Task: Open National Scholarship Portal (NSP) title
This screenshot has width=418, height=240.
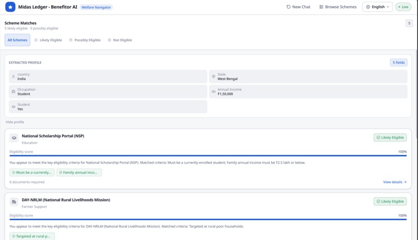Action: pos(53,136)
